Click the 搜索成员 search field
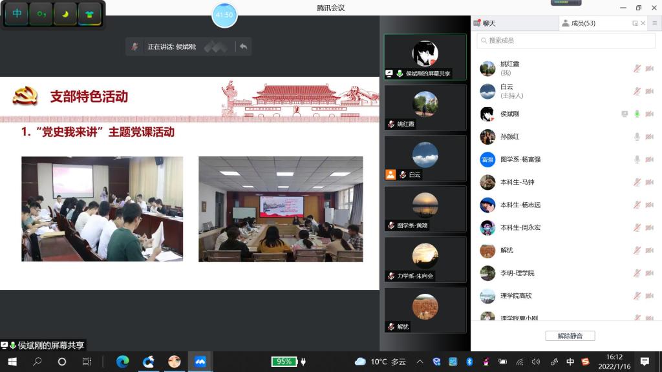The width and height of the screenshot is (662, 372). click(566, 41)
